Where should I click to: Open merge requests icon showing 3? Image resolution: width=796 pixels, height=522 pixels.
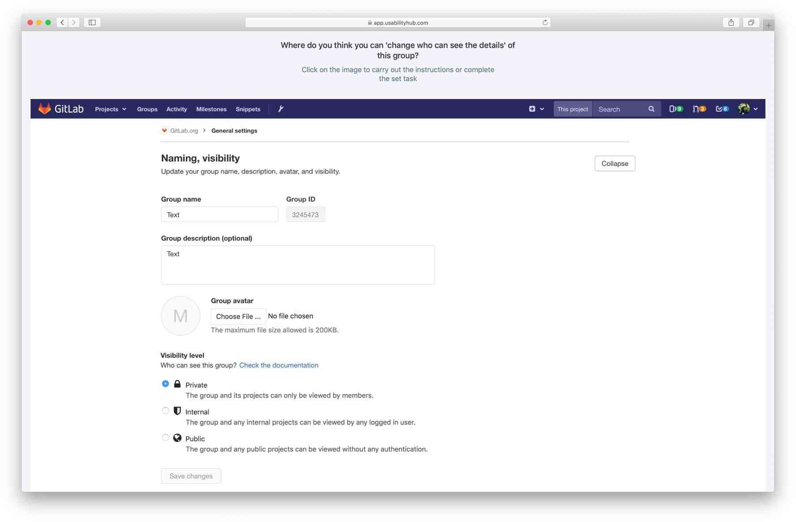[x=699, y=108]
